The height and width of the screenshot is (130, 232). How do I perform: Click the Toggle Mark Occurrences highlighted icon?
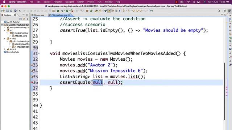109,11
